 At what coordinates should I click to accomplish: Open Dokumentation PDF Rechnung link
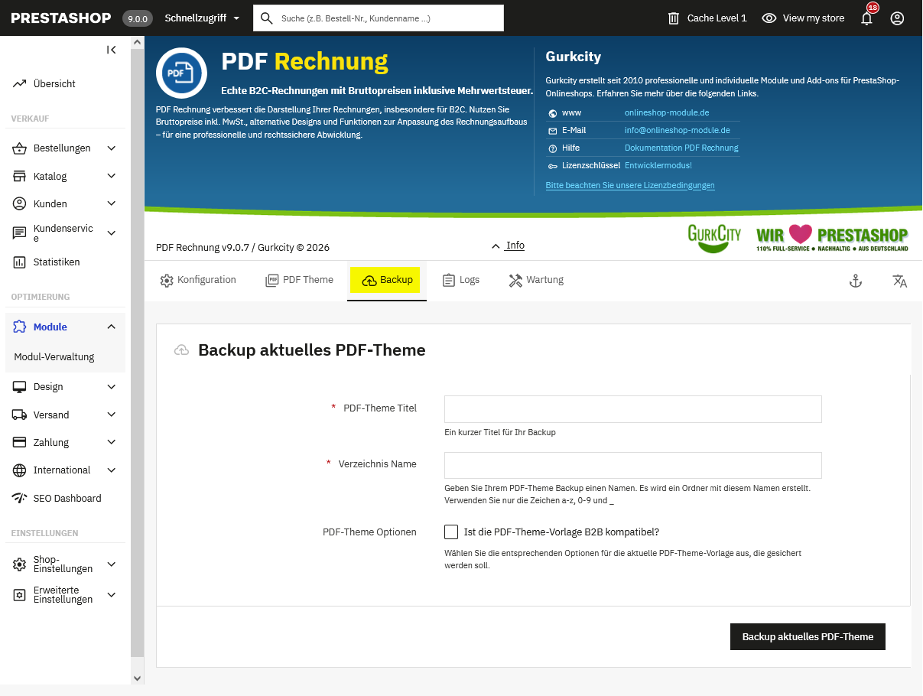point(681,148)
